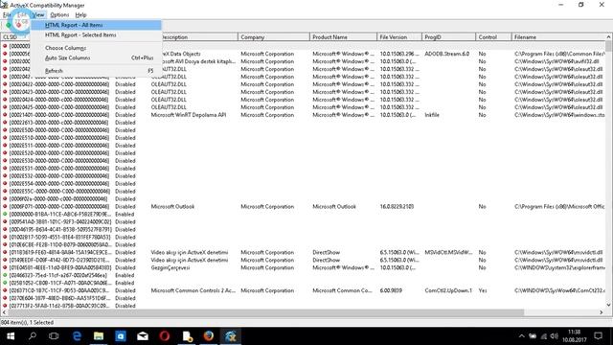Click the vertical scrollbar down arrow
The image size is (613, 345).
click(609, 305)
